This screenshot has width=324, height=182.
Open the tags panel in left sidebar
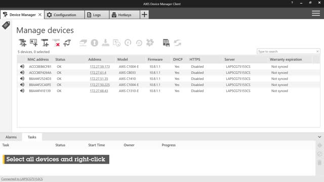click(x=6, y=25)
